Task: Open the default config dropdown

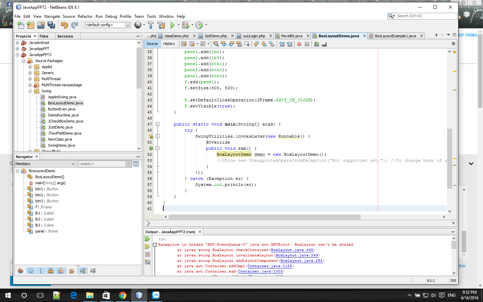Action: click(x=127, y=25)
